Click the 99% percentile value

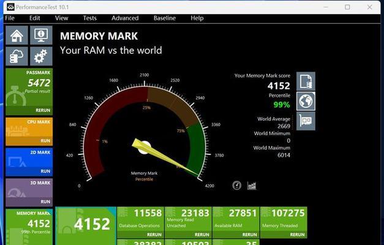[282, 105]
